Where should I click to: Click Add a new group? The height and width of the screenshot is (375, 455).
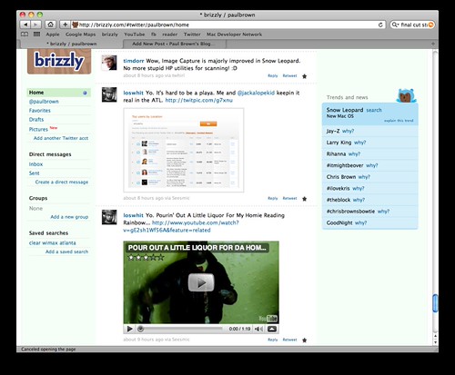pos(69,217)
